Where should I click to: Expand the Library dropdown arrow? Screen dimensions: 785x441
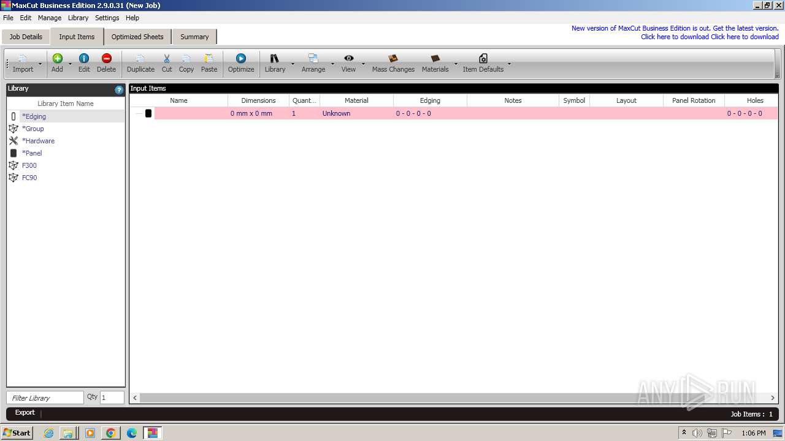[293, 64]
